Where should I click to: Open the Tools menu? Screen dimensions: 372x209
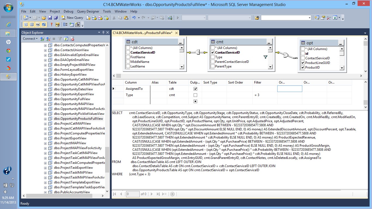point(107,11)
